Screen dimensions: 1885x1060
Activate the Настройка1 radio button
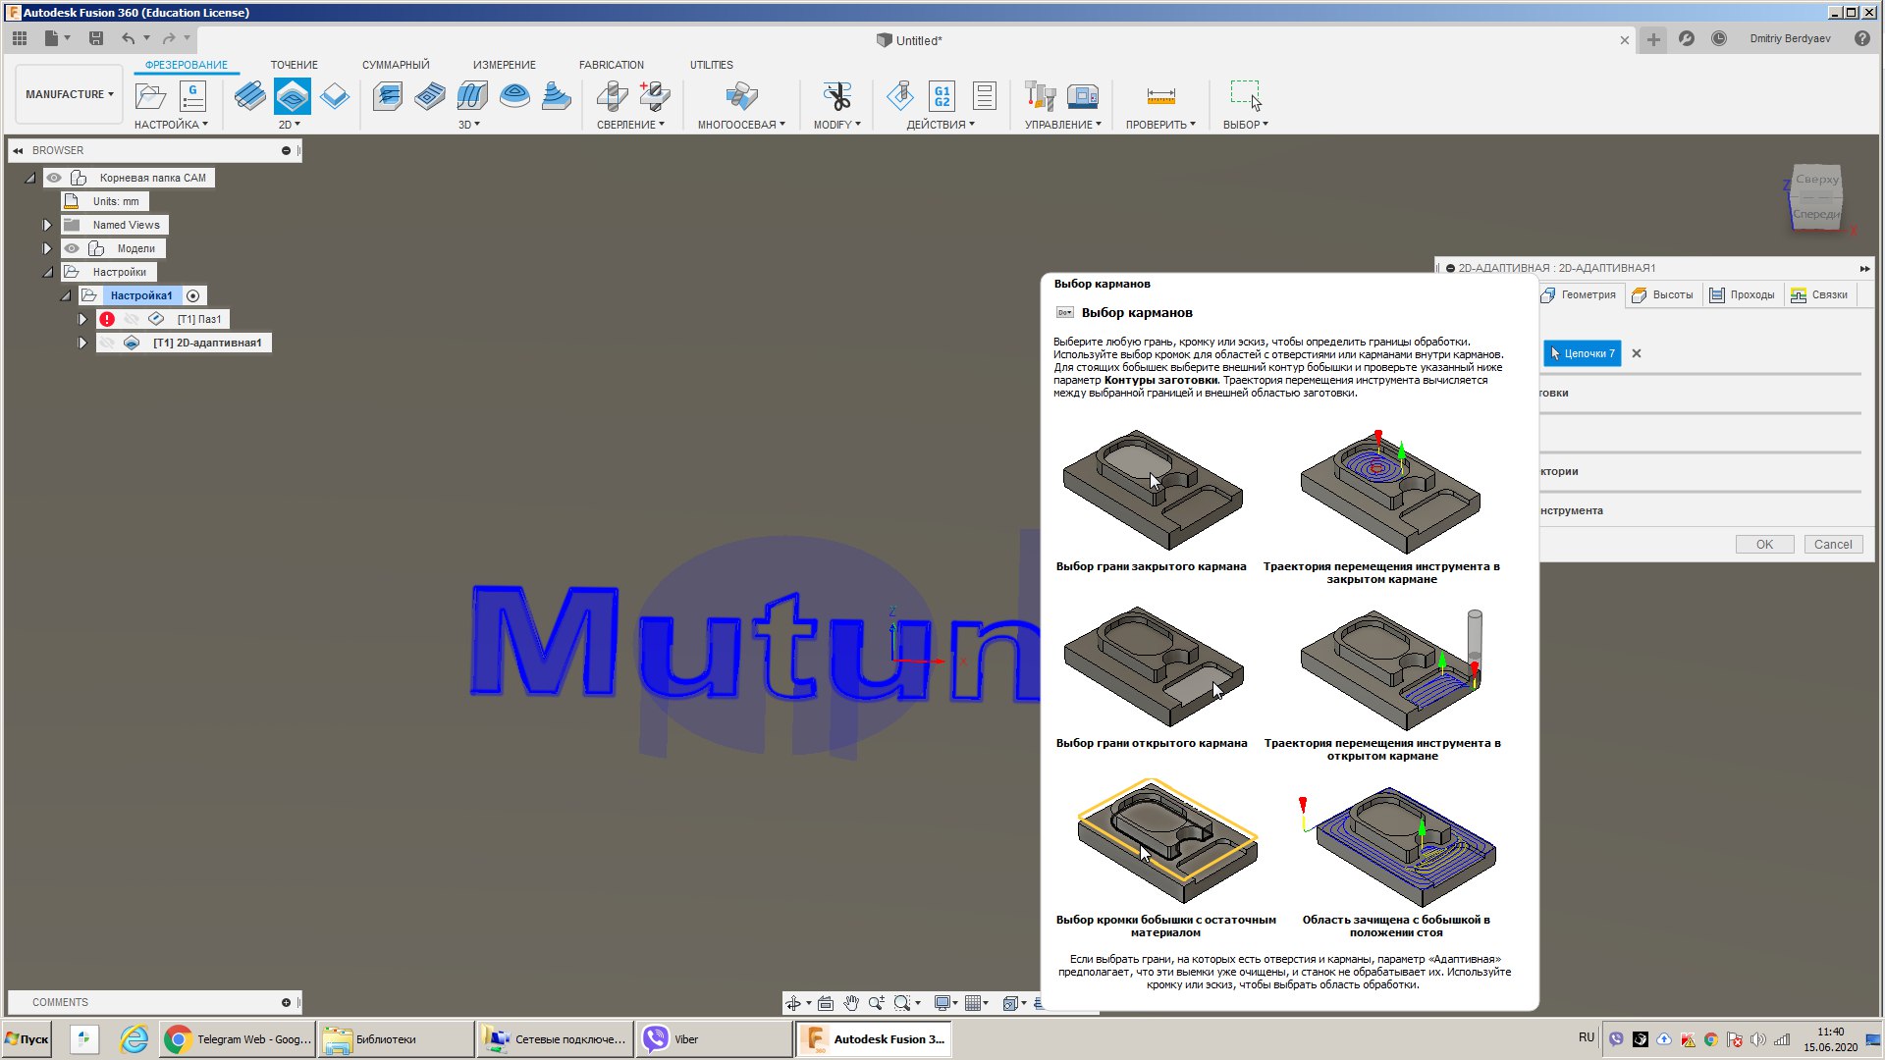click(x=193, y=295)
